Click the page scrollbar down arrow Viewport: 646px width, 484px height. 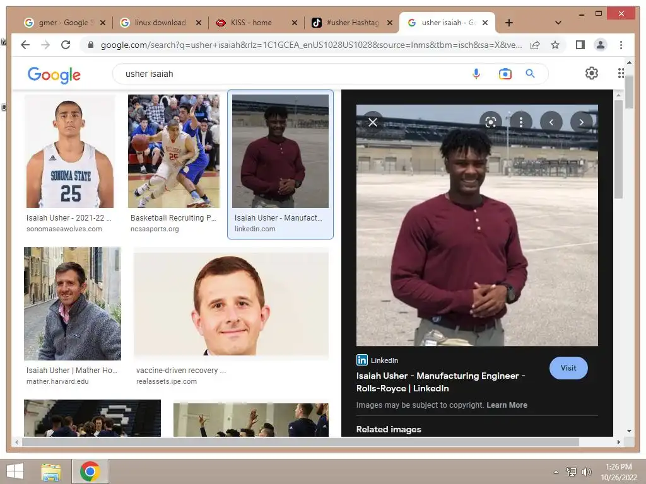click(x=629, y=431)
